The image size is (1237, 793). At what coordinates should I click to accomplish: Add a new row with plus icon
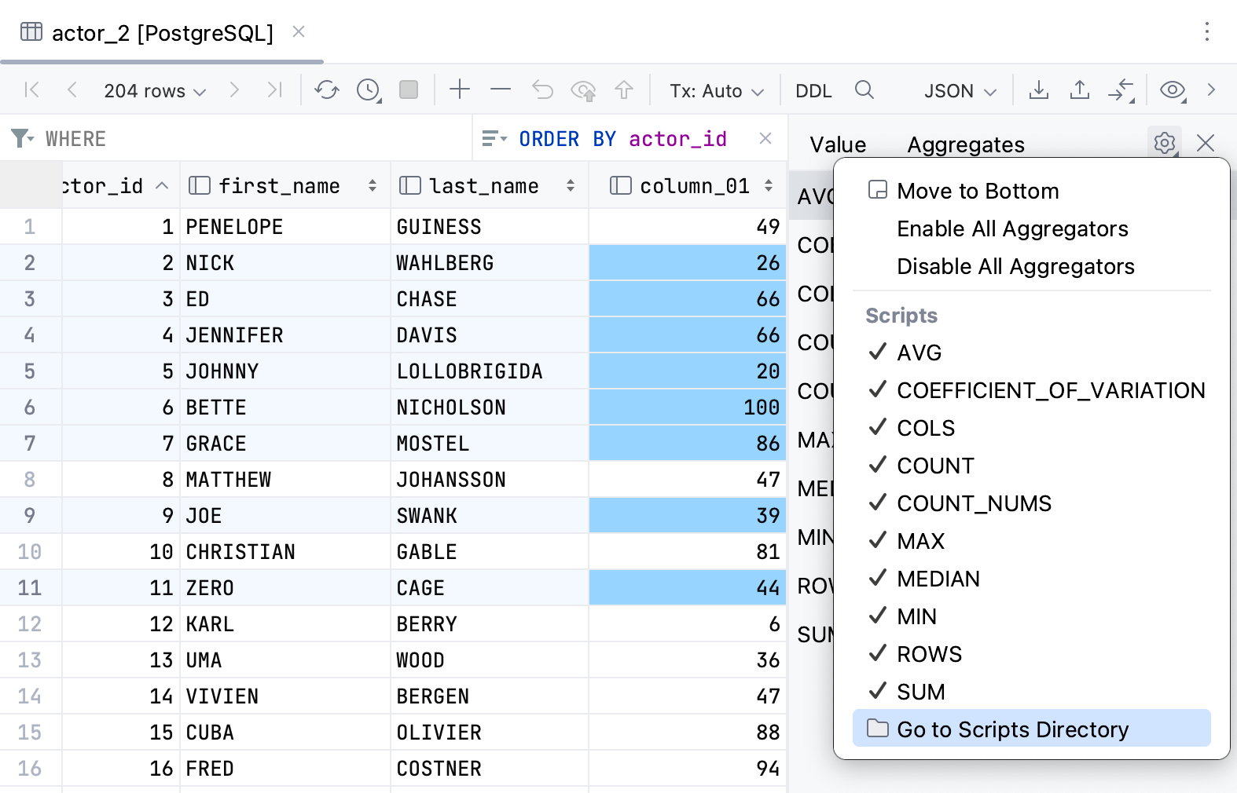[x=459, y=90]
